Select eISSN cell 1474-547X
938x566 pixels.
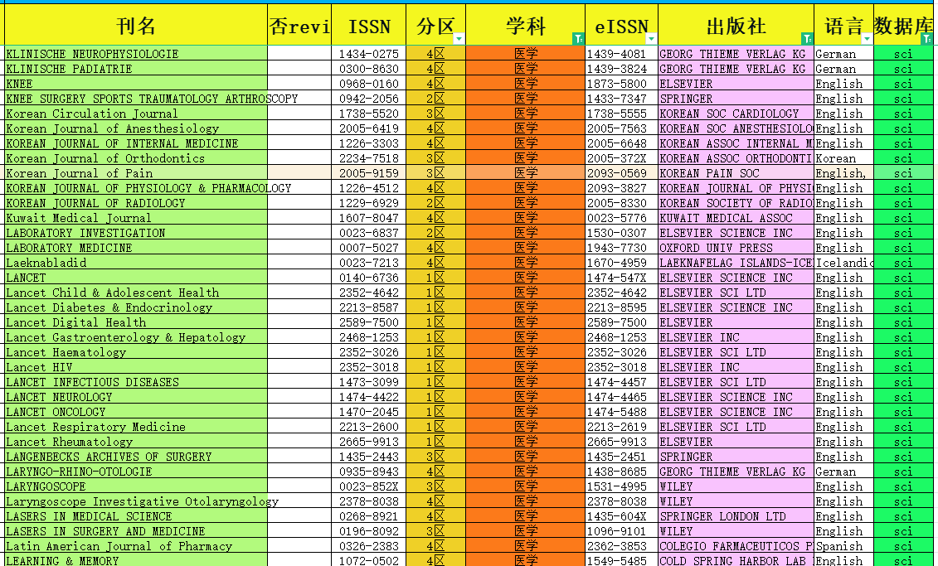click(x=621, y=278)
